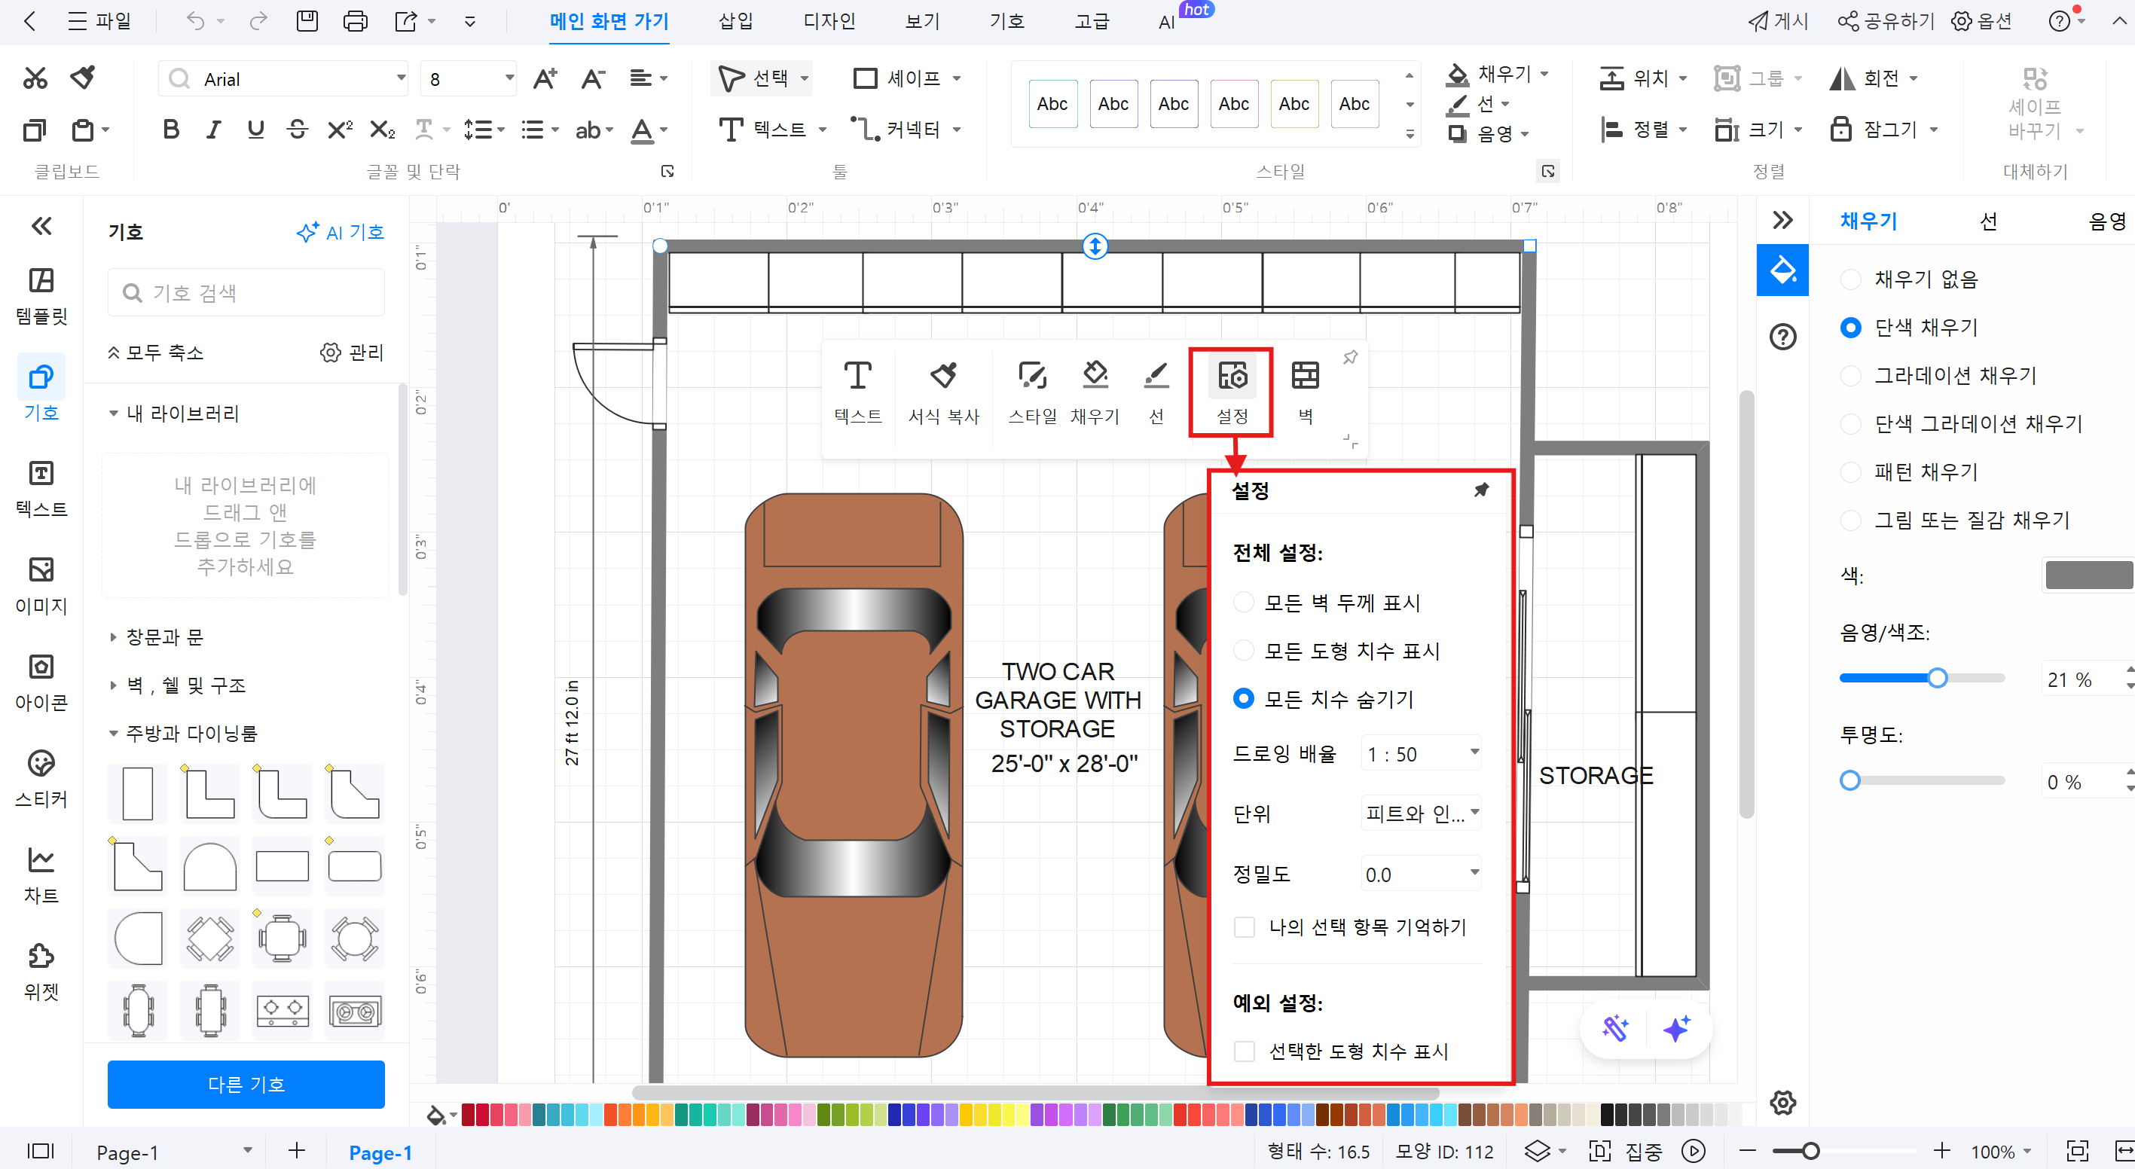This screenshot has height=1169, width=2135.
Task: Open layers icon in status bar
Action: 1538,1151
